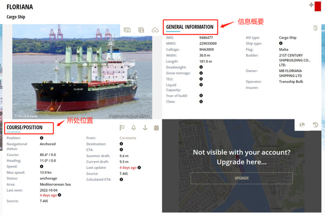
Task: Click the anchor port-calls icon
Action: point(145,128)
